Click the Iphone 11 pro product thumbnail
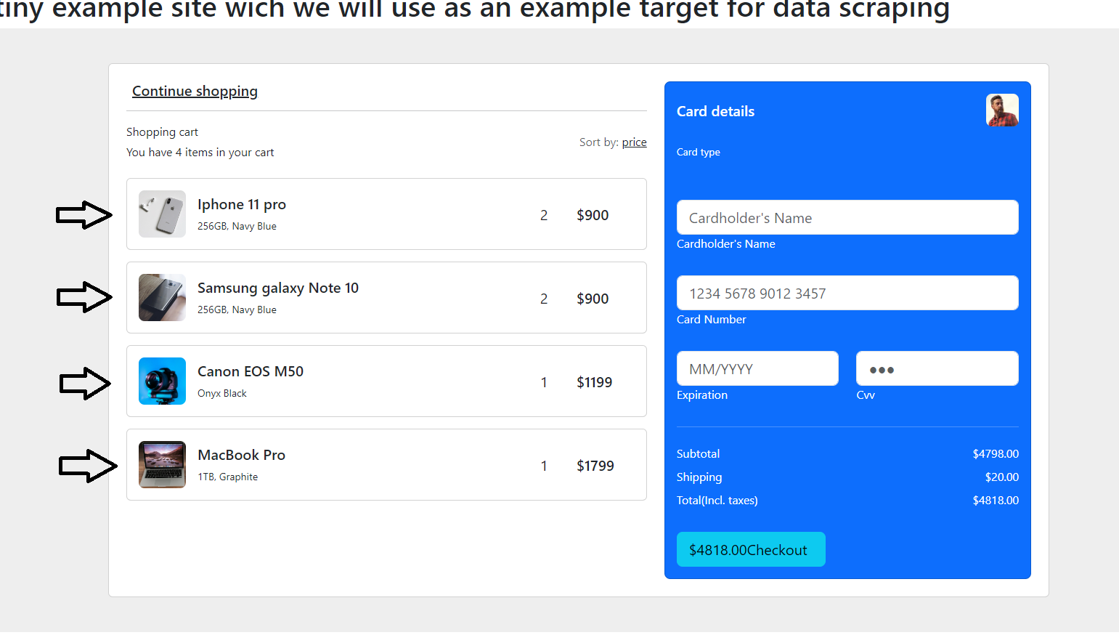 [162, 214]
